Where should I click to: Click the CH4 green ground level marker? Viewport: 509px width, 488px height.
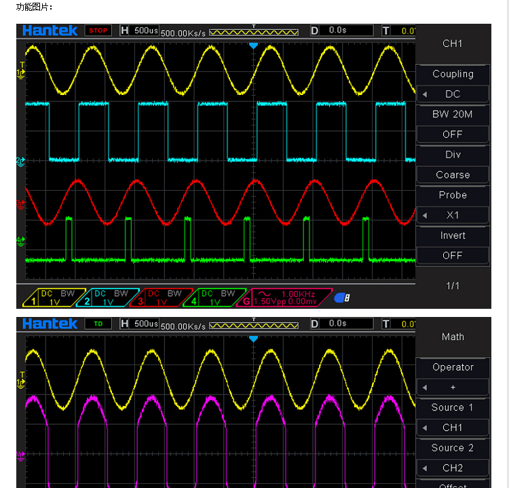click(x=21, y=240)
